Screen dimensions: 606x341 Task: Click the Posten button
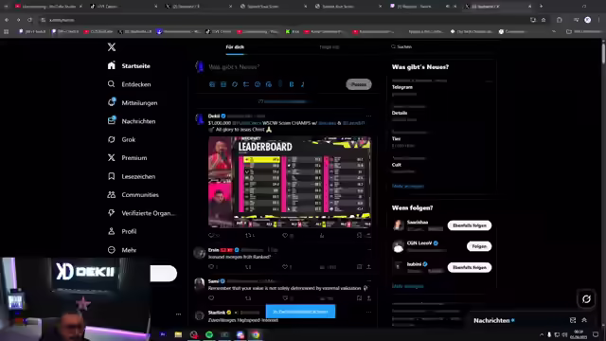click(x=359, y=84)
